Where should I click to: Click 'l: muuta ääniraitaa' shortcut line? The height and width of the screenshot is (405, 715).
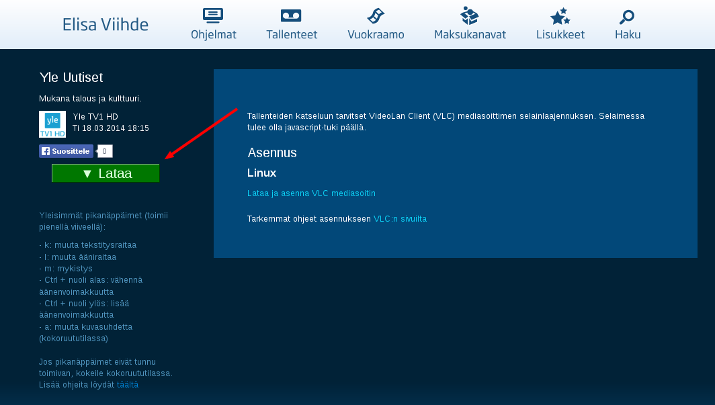pos(78,257)
